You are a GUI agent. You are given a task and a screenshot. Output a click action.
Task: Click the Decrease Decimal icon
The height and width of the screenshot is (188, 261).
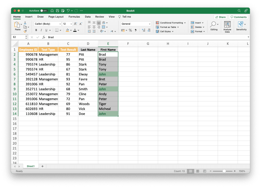[x=149, y=30]
